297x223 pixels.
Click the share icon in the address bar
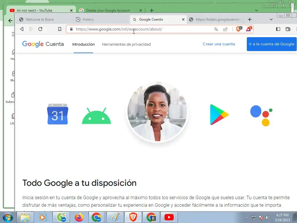[x=225, y=29]
